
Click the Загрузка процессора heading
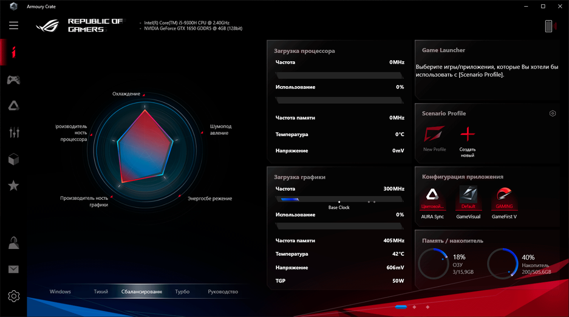point(304,51)
